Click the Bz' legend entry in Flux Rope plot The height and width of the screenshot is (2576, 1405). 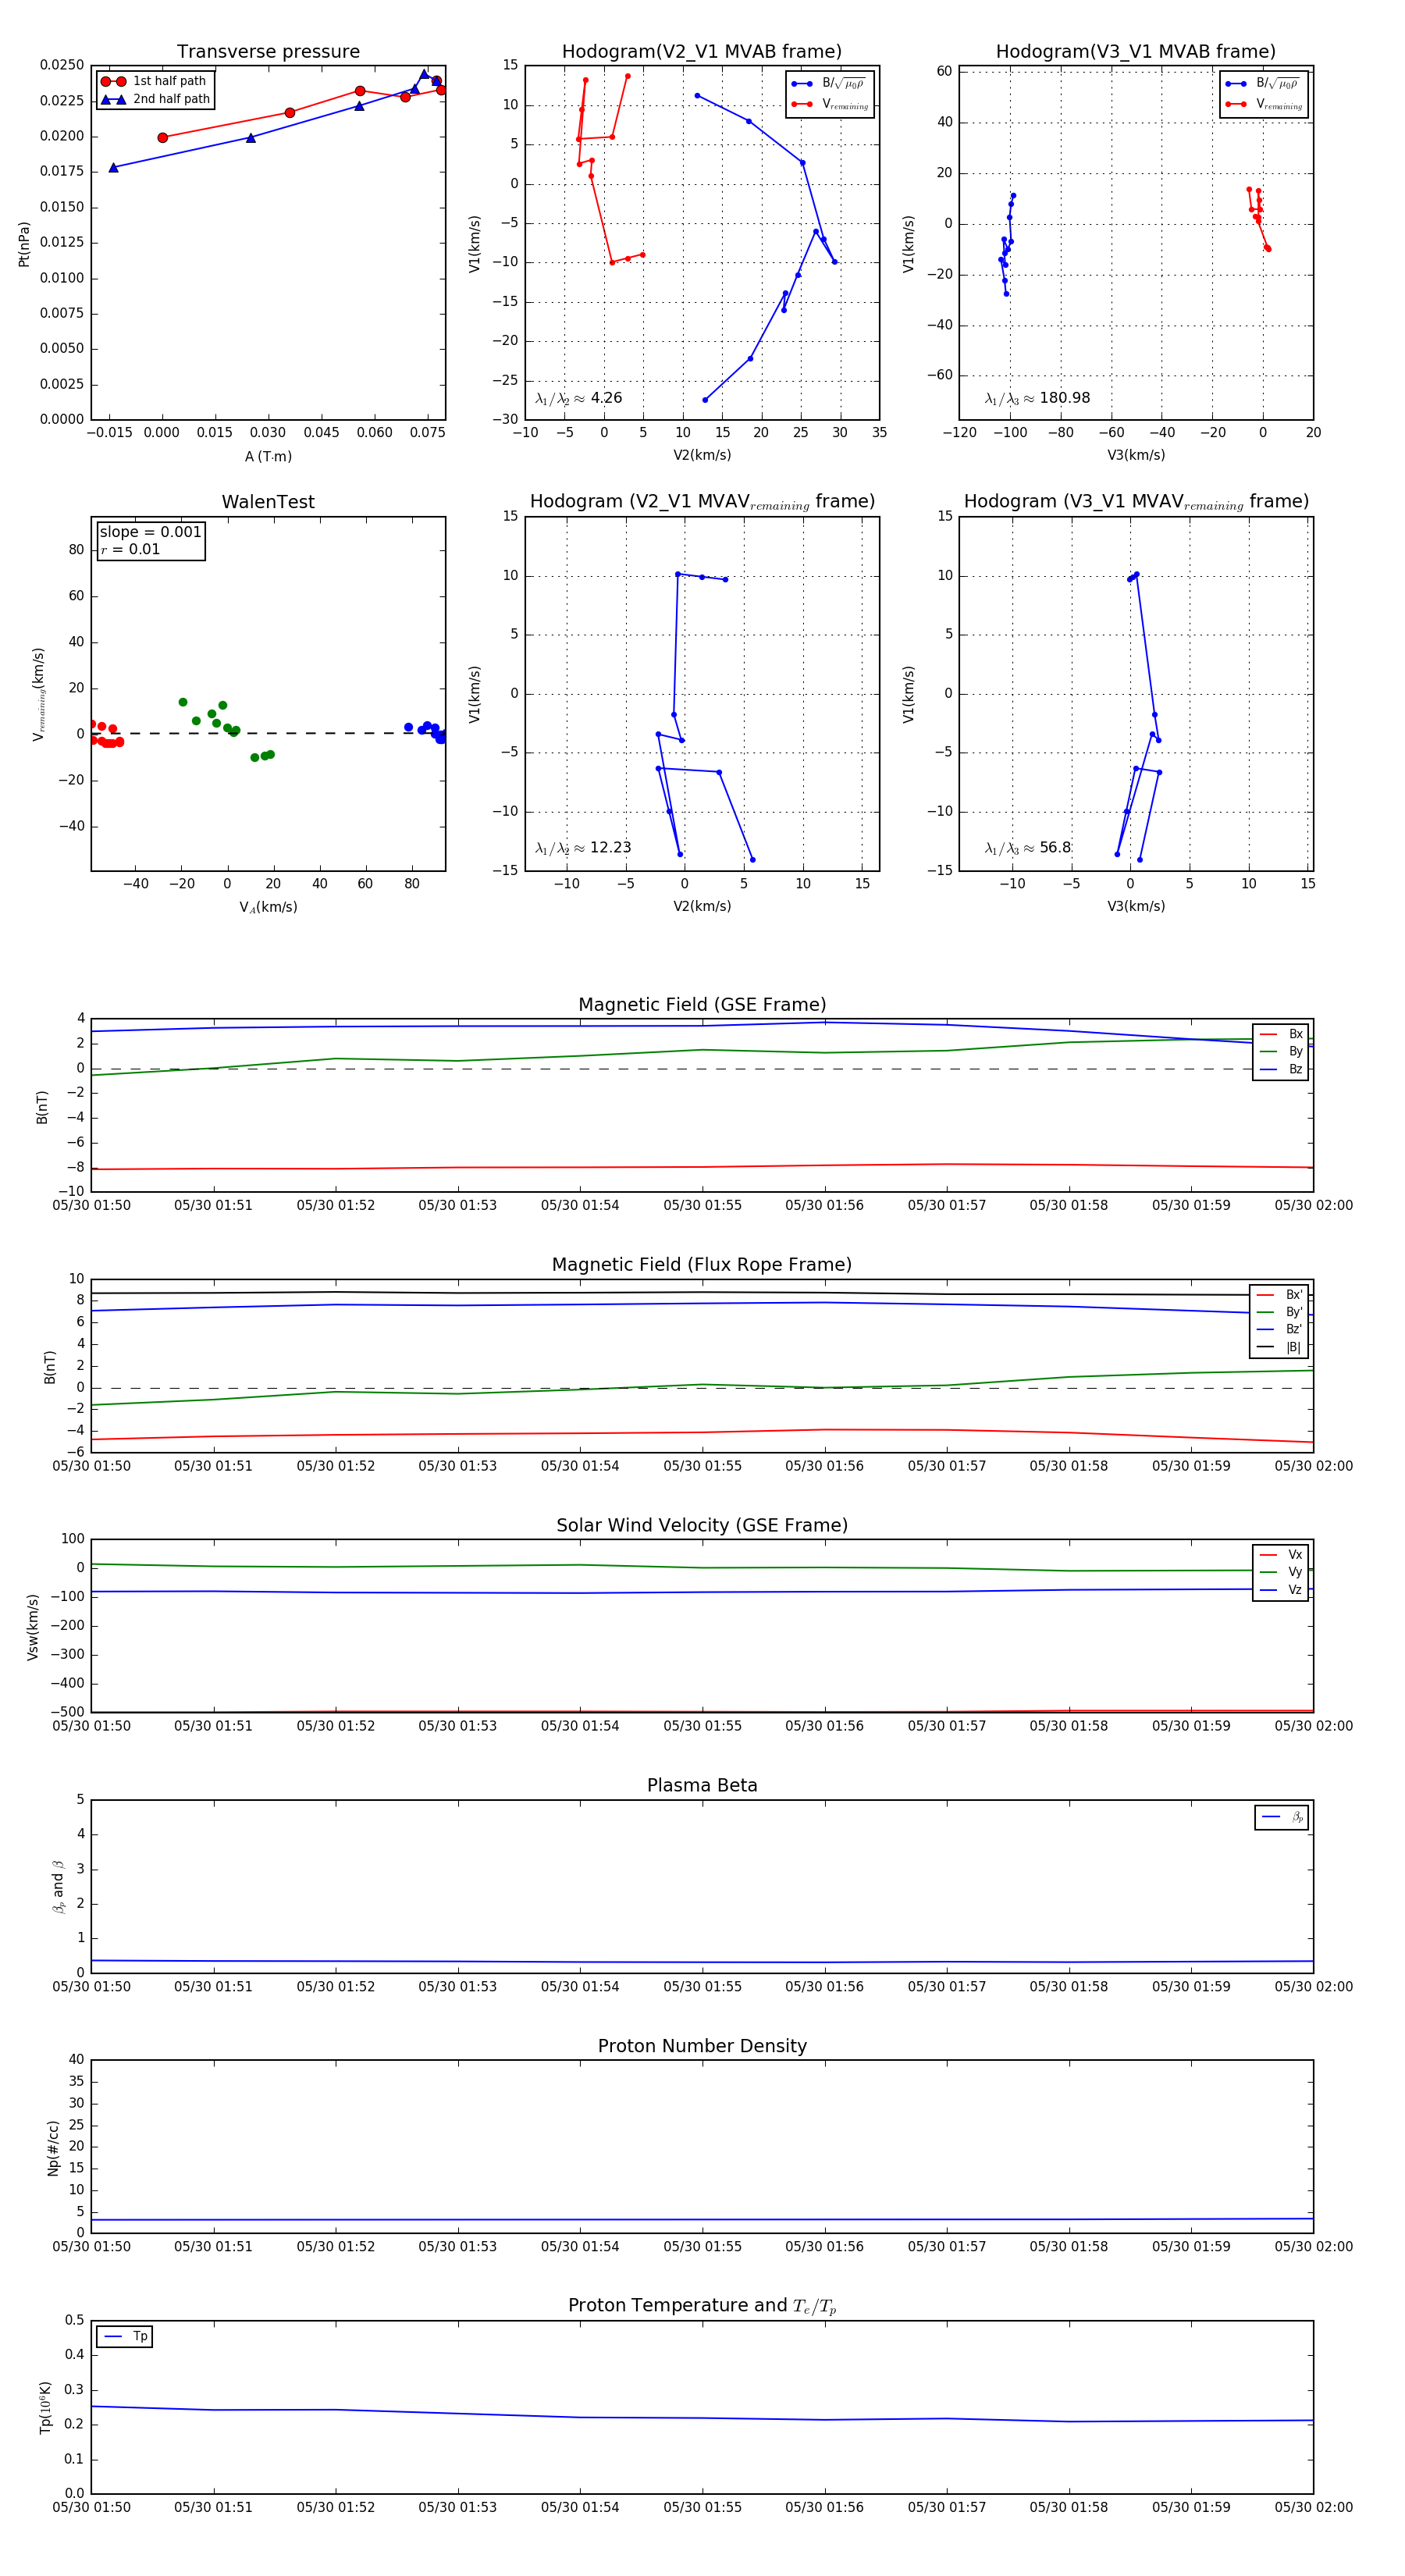[x=1279, y=1329]
